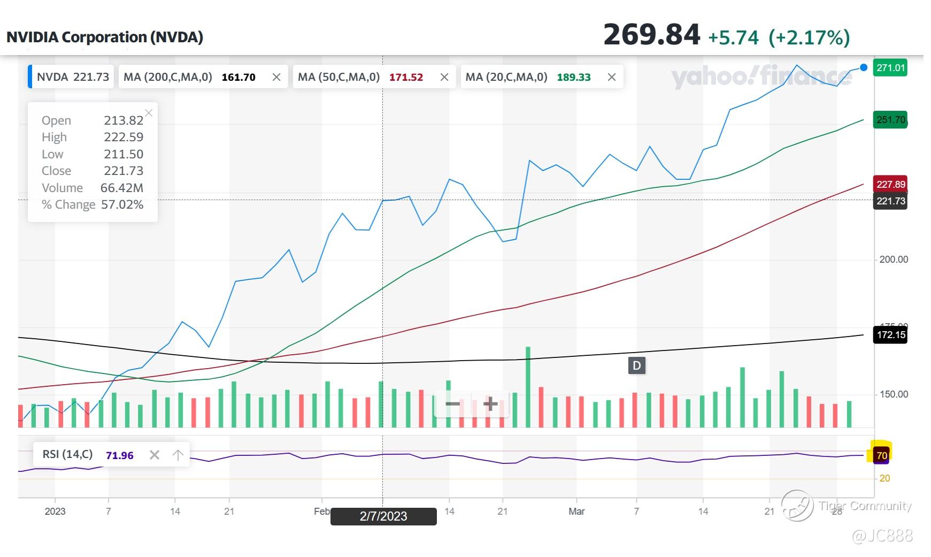Click the 200.00 price axis label
The width and height of the screenshot is (931, 557).
894,260
